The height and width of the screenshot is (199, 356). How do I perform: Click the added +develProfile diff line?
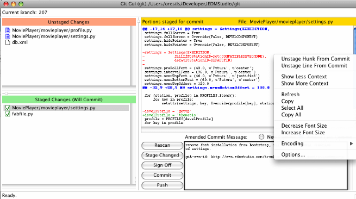(170, 115)
